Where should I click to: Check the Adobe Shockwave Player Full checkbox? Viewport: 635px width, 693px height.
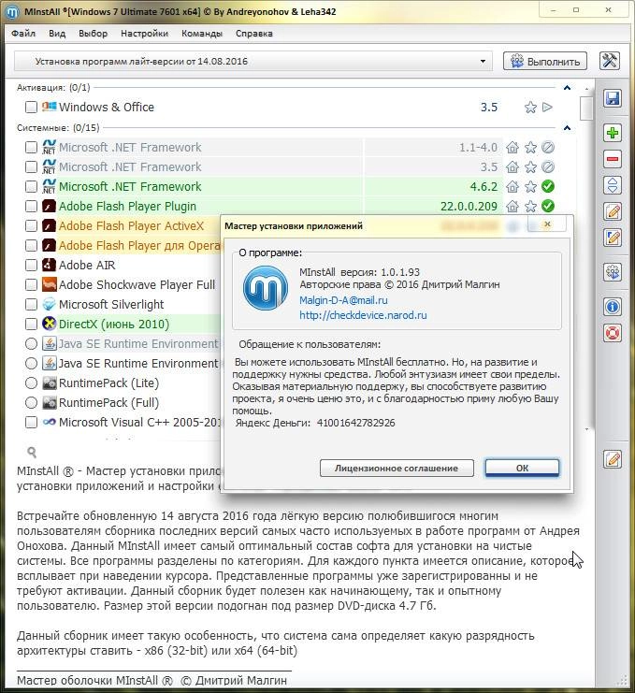click(31, 284)
